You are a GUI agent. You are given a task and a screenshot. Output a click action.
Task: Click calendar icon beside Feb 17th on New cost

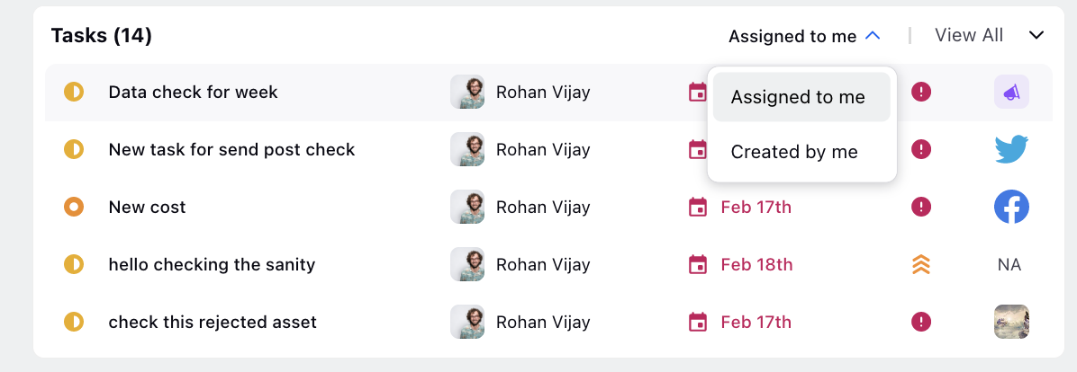(697, 207)
